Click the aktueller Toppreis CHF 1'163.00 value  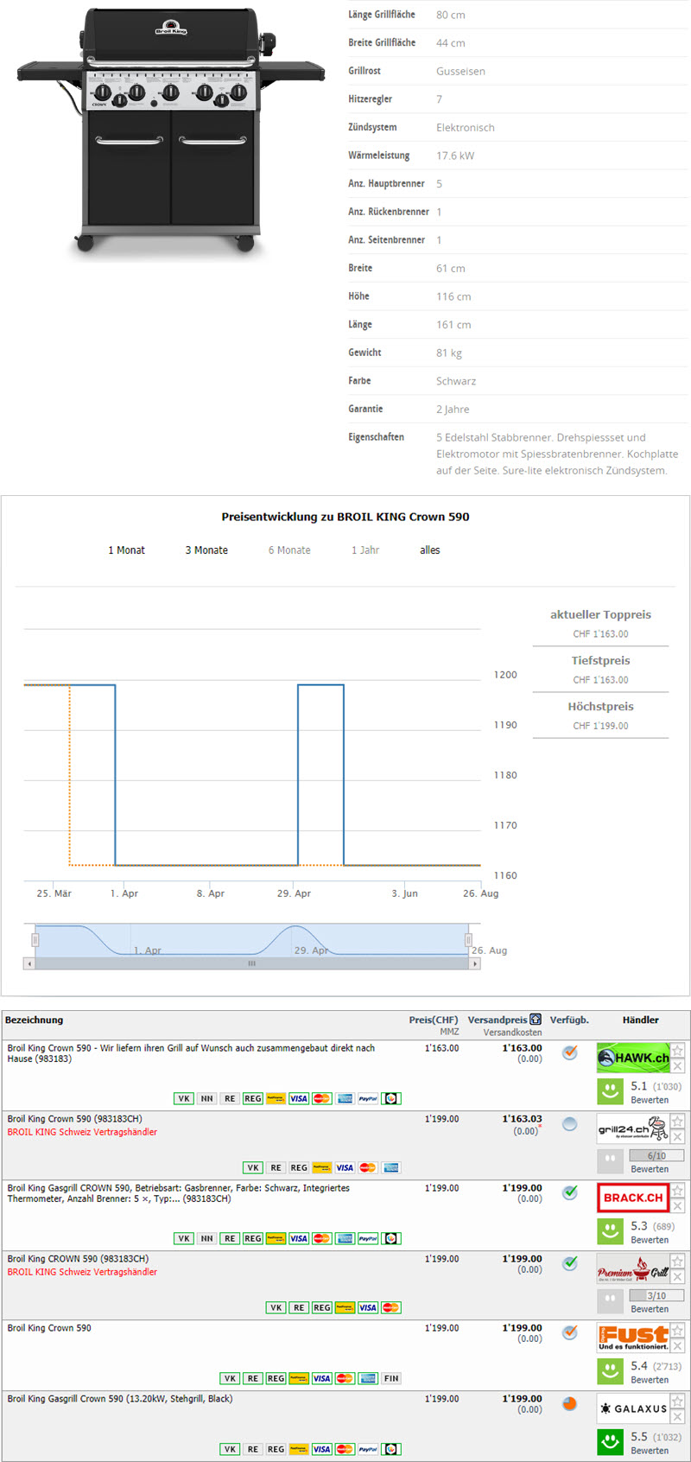point(600,634)
